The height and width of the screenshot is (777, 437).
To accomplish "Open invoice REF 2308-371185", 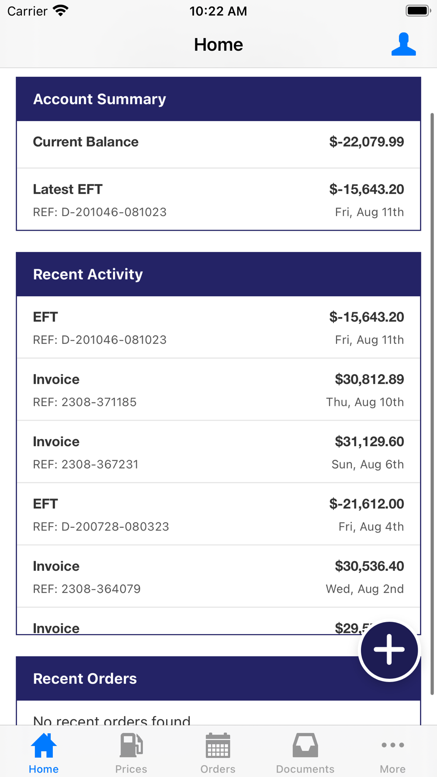I will [218, 390].
